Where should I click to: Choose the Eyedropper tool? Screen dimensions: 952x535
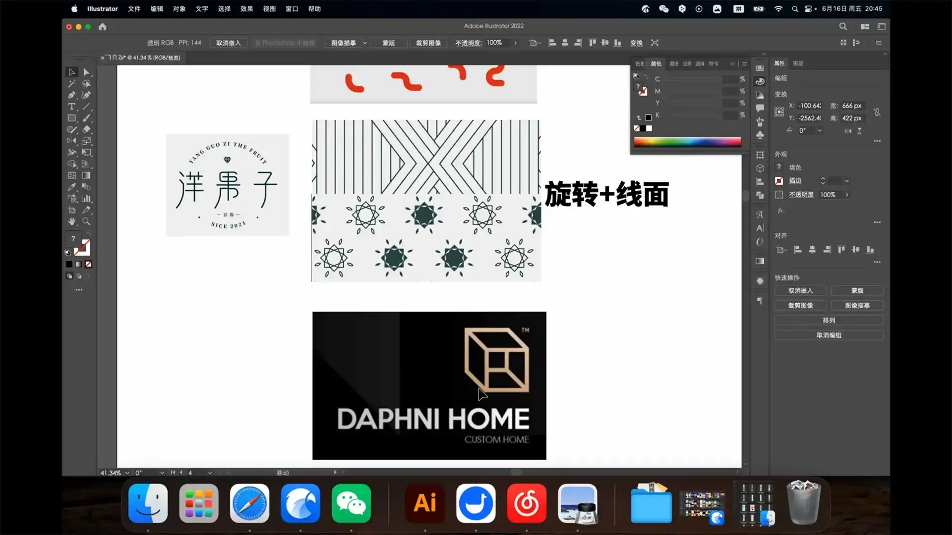(71, 187)
